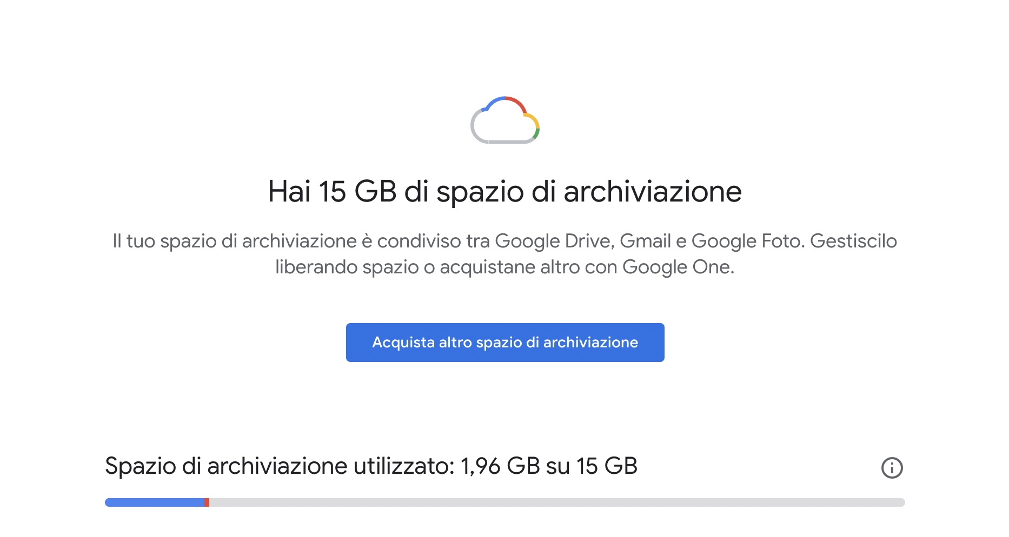Screen dimensions: 1009x537
Task: Click Google One text in the description
Action: click(x=677, y=267)
